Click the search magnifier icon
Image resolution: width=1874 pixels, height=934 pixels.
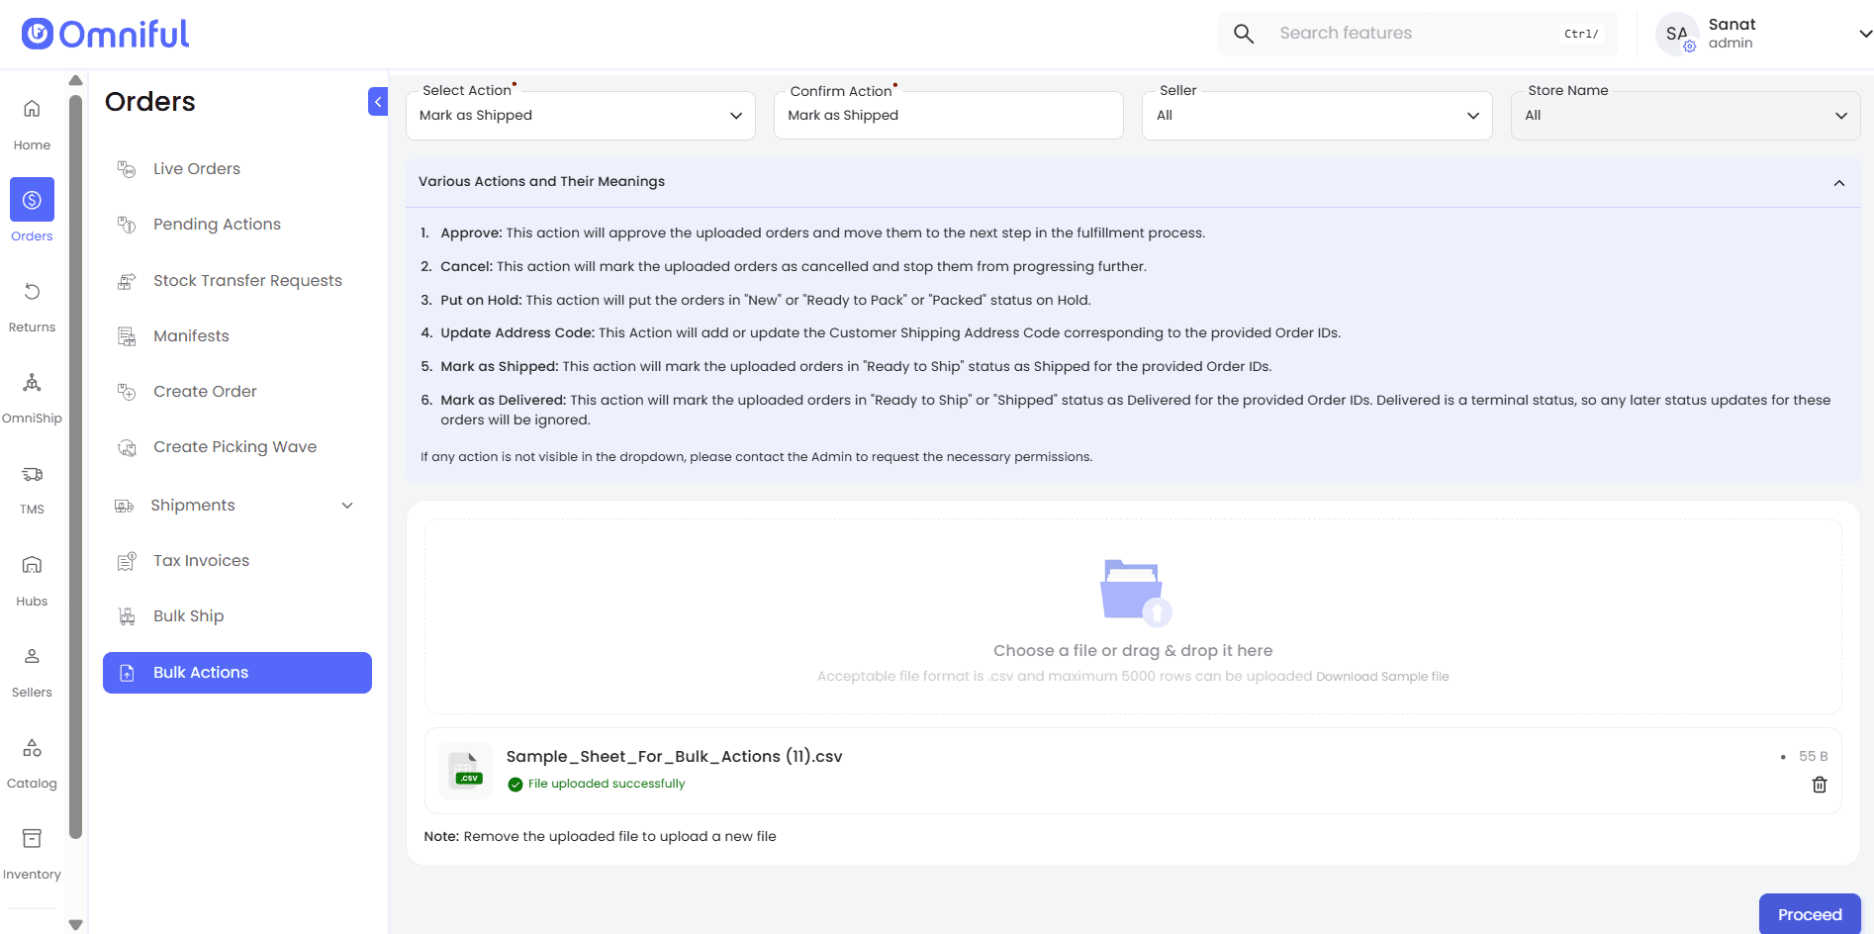pos(1244,34)
